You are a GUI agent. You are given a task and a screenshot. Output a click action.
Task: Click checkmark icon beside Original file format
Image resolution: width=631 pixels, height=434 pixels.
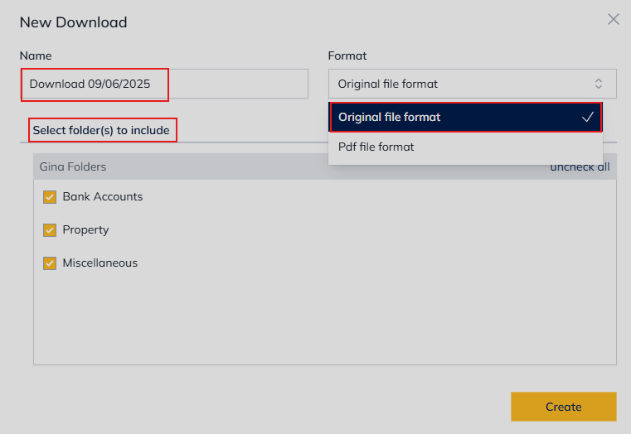point(588,118)
